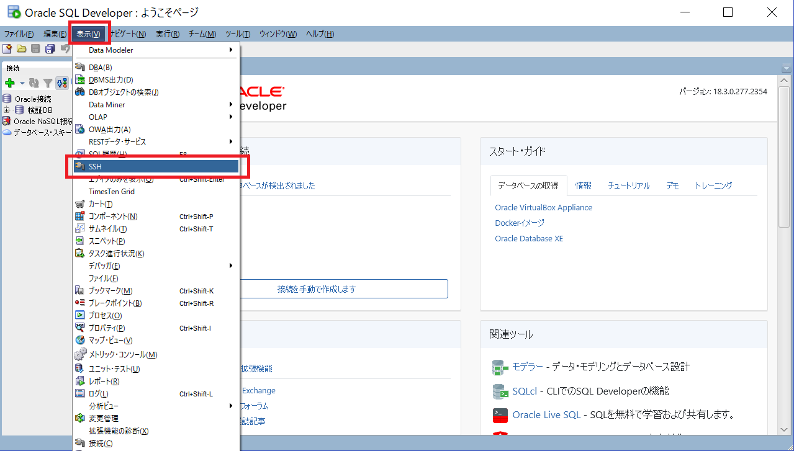Open the Dockerイメージ link
The height and width of the screenshot is (451, 794).
point(520,223)
